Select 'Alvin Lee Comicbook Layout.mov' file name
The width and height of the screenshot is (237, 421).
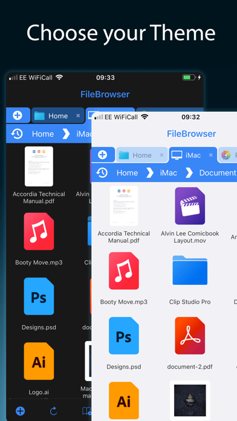(190, 237)
